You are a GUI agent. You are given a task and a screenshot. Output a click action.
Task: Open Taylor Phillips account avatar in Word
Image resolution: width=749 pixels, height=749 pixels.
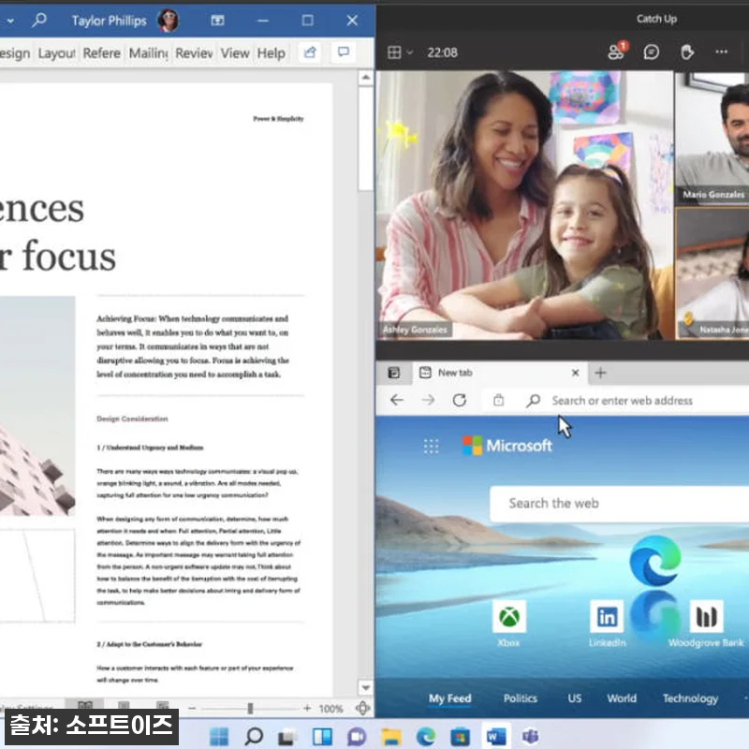[x=169, y=21]
